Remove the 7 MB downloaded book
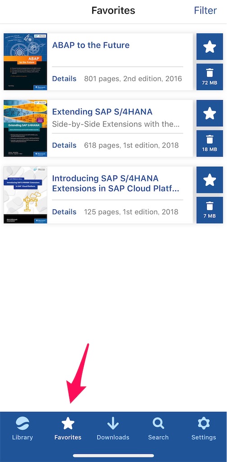 pyautogui.click(x=209, y=210)
